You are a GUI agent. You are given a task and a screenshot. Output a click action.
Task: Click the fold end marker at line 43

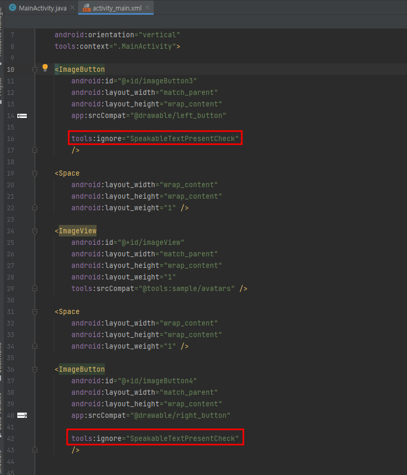[x=35, y=450]
